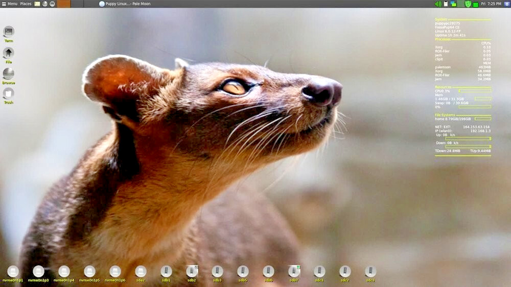This screenshot has width=511, height=287.
Task: Open the File manager desktop icon
Action: click(x=9, y=55)
